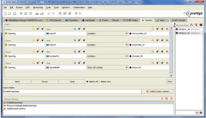Open the File menu
Image resolution: width=206 pixels, height=118 pixels.
5,7
